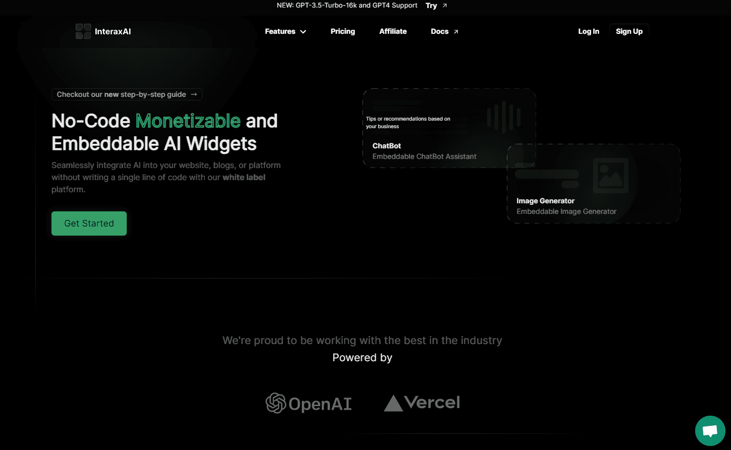Click Try in the announcement banner
The width and height of the screenshot is (731, 450).
click(431, 6)
